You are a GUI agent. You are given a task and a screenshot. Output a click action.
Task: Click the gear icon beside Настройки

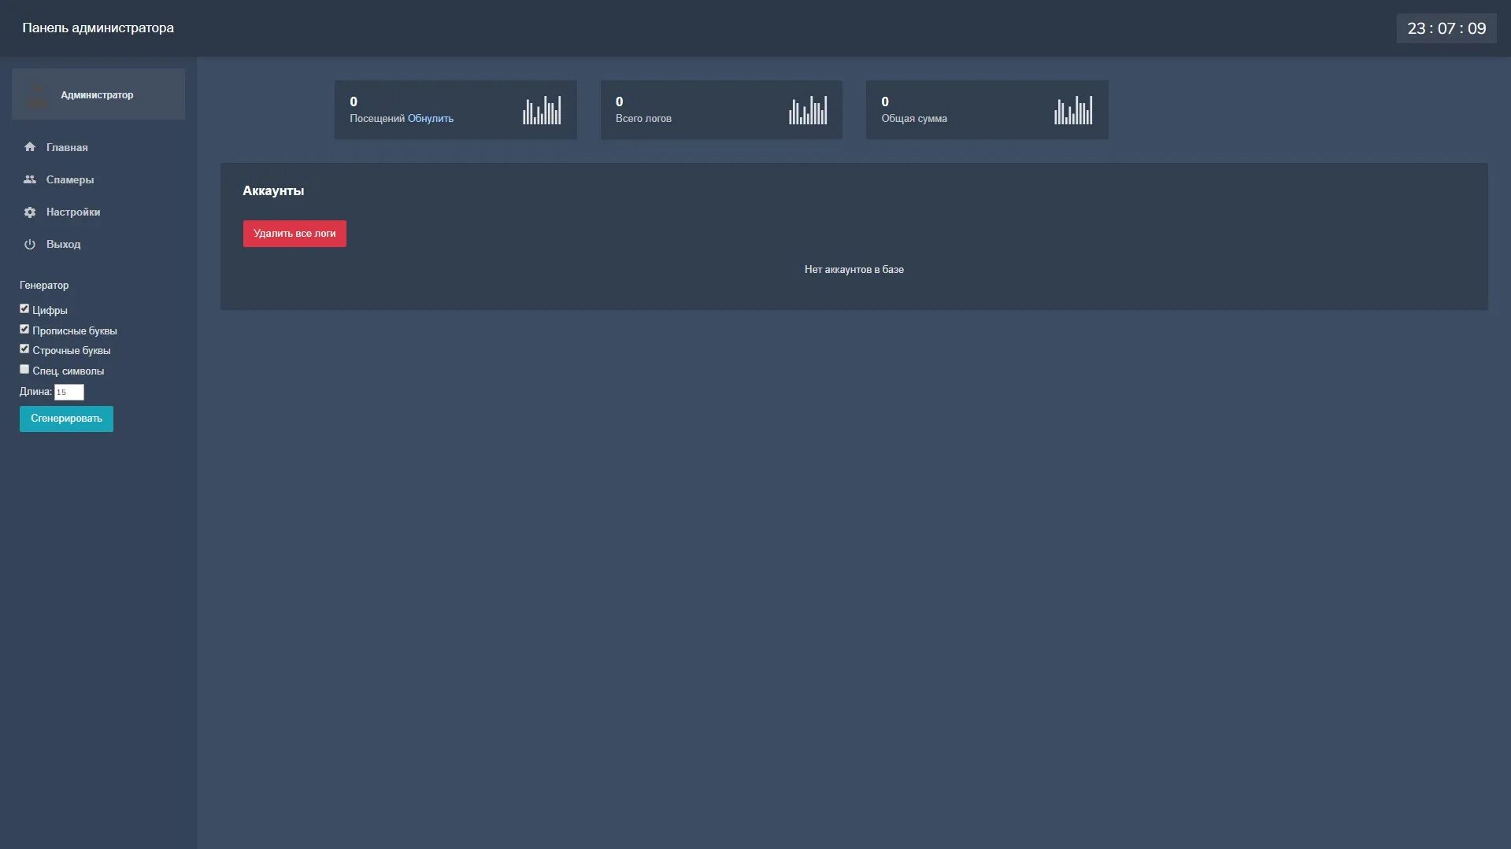pos(30,212)
